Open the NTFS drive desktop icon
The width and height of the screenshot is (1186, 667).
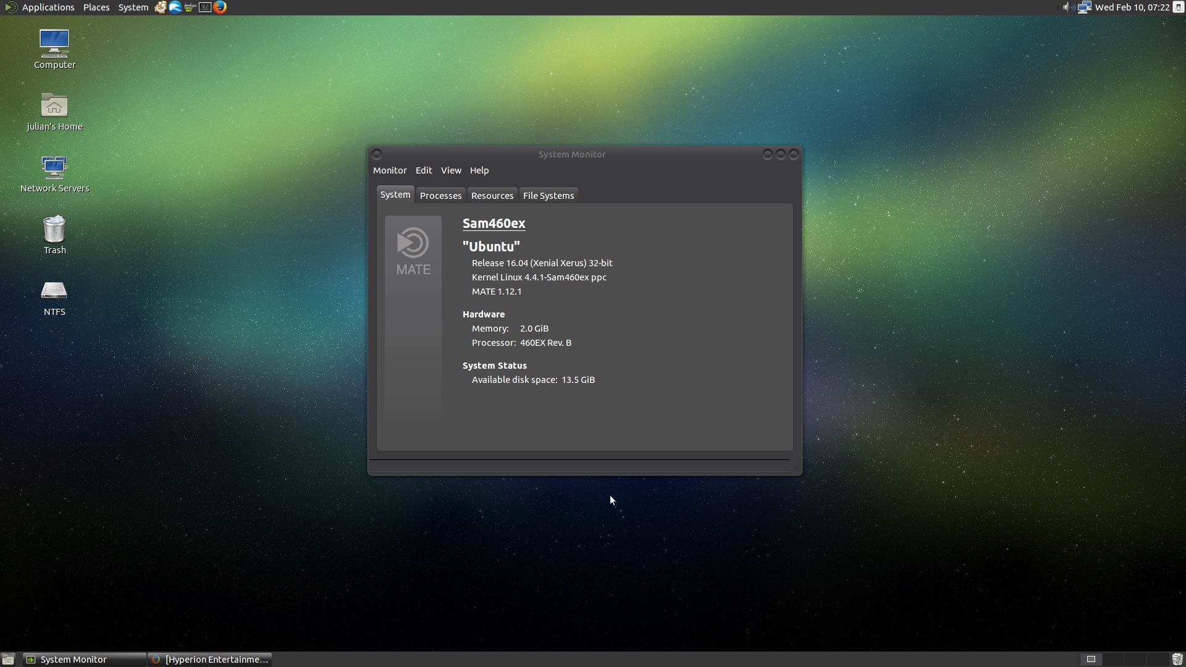coord(54,296)
